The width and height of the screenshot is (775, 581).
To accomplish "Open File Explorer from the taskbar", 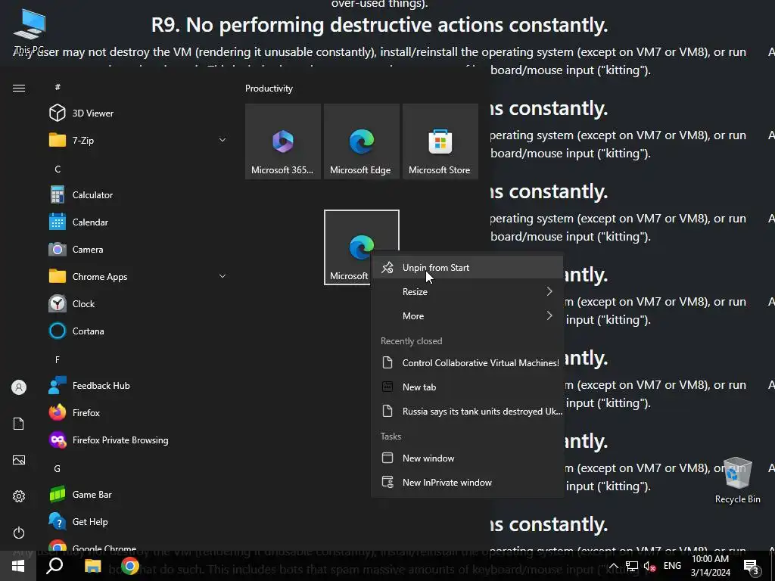I will tap(92, 566).
